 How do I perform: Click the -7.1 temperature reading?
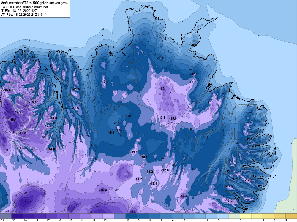(117, 123)
